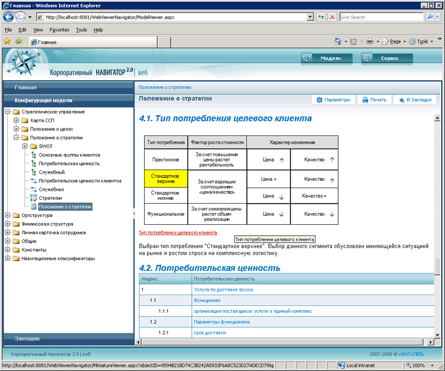Open the Сервис header button
Screen dimensions: 445x371
[x=387, y=58]
